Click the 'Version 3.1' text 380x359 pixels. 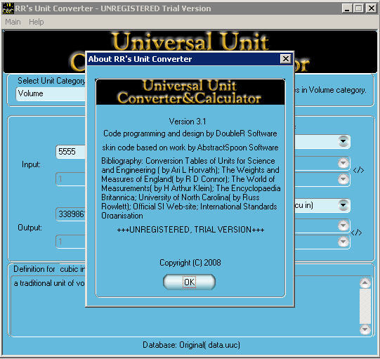(188, 122)
